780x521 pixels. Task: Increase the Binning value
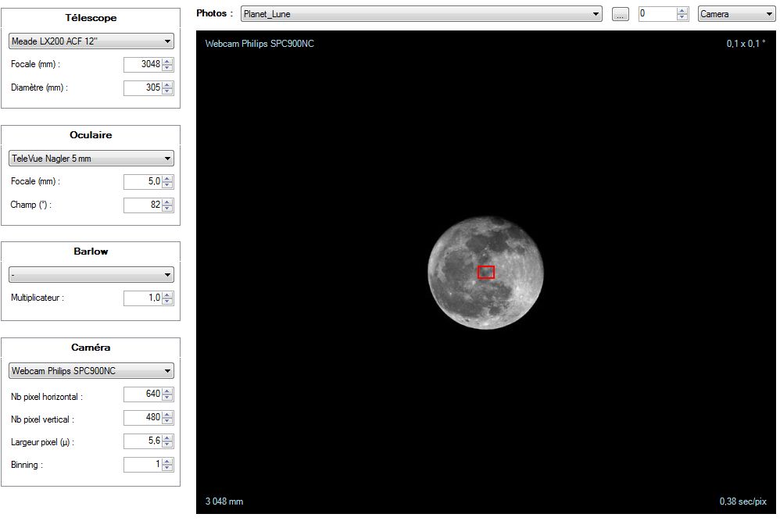[x=167, y=462]
